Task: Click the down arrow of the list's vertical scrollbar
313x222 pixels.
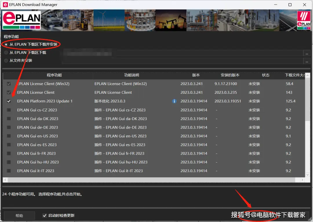Action: click(307, 174)
